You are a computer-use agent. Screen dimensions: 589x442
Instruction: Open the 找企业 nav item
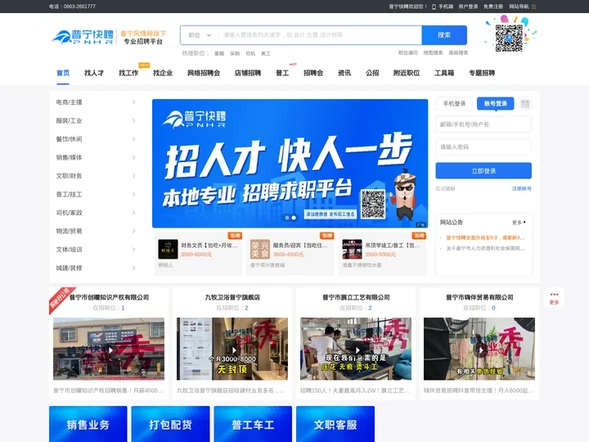(163, 73)
